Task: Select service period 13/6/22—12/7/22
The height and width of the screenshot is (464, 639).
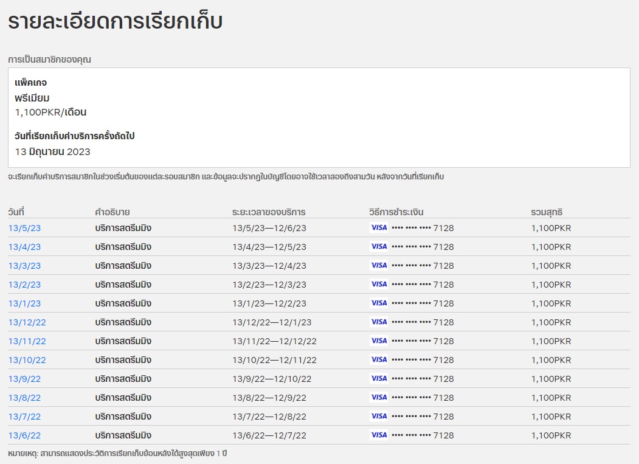Action: 269,435
